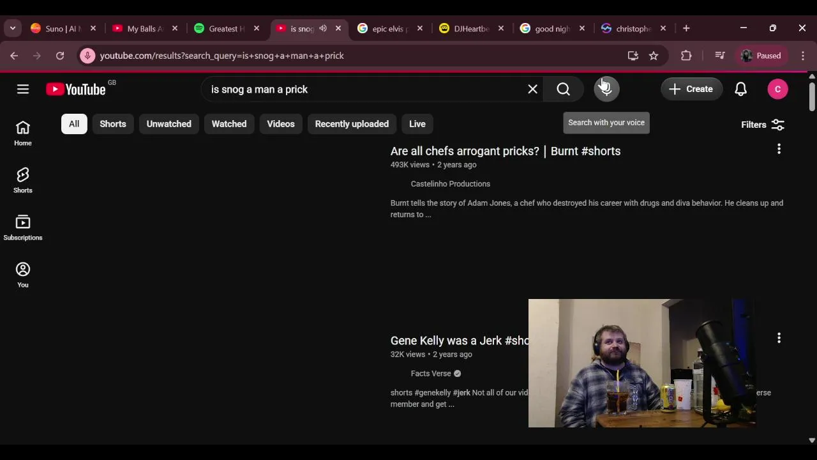Open the notifications bell
This screenshot has width=817, height=460.
pos(740,89)
